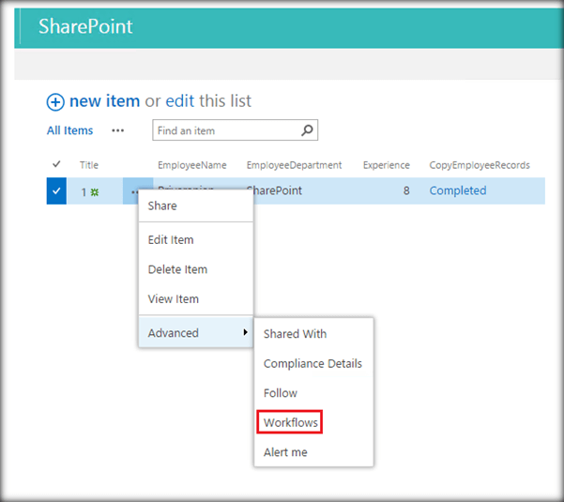The height and width of the screenshot is (502, 564).
Task: Toggle the select-all checkmark in header
Action: coord(56,165)
